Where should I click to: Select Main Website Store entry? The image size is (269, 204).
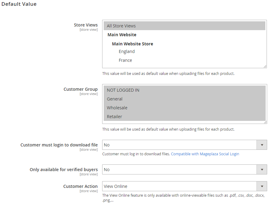click(x=132, y=44)
